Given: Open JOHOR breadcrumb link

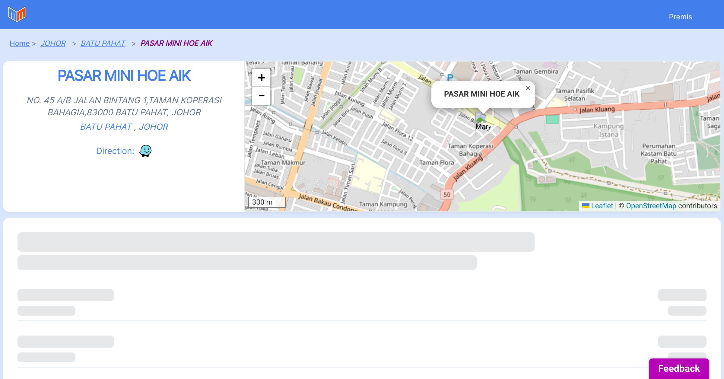Looking at the screenshot, I should 53,43.
